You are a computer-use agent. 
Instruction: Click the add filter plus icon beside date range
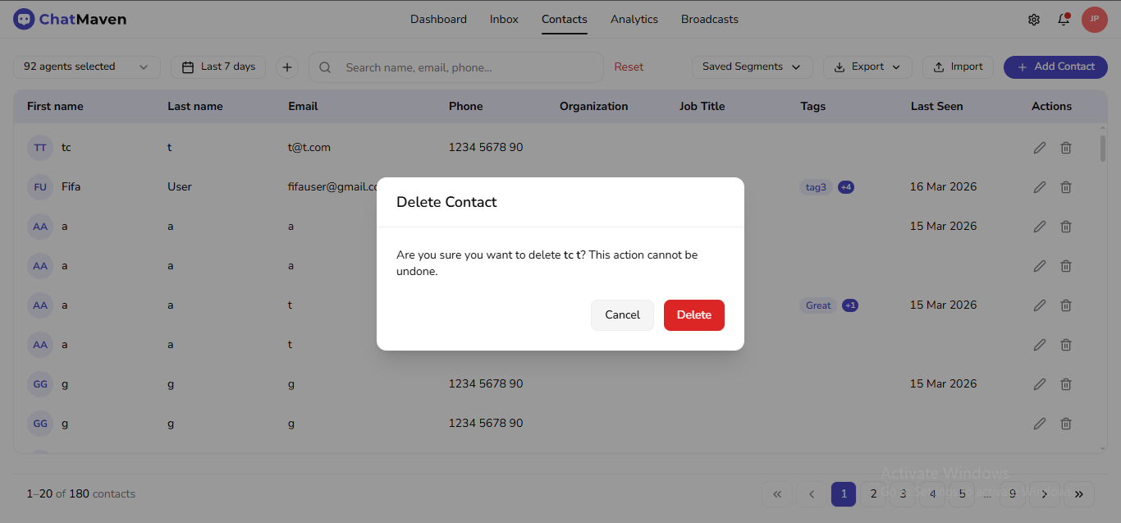click(286, 67)
